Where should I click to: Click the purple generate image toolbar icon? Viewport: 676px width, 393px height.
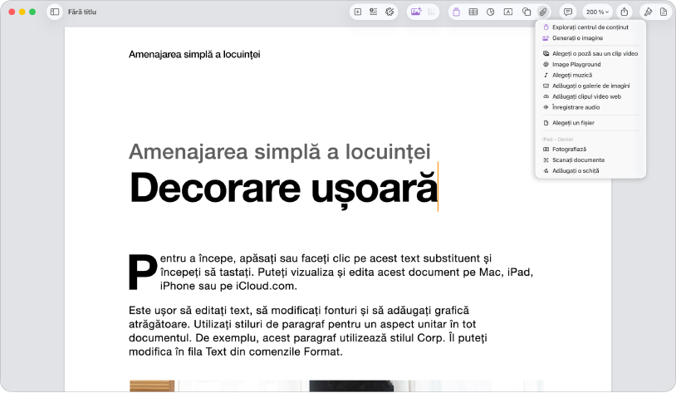416,12
